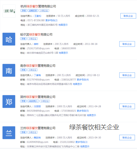
Task: Open legal representative 丁素梅 of 南京绿茶餐饮
Action: point(37,75)
